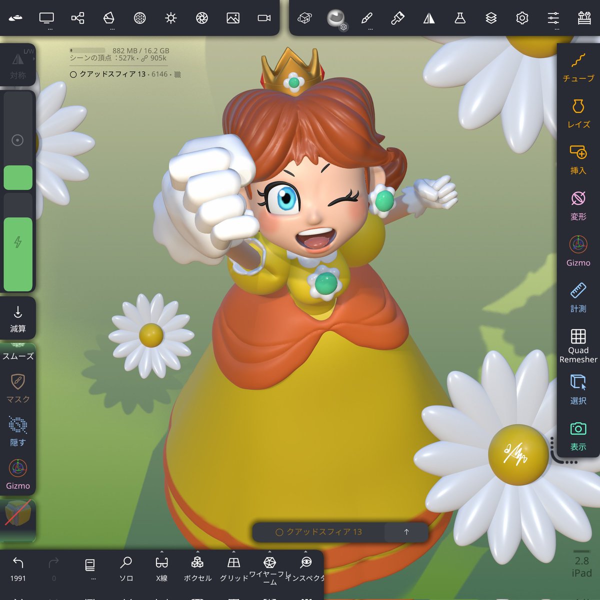The height and width of the screenshot is (600, 600).
Task: Undo last action, count 1991
Action: point(18,569)
